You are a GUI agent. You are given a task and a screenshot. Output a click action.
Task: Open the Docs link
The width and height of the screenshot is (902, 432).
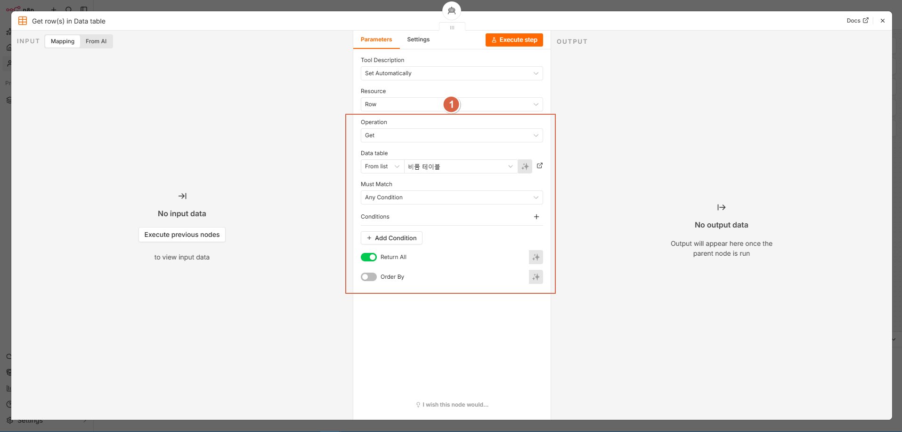[857, 21]
